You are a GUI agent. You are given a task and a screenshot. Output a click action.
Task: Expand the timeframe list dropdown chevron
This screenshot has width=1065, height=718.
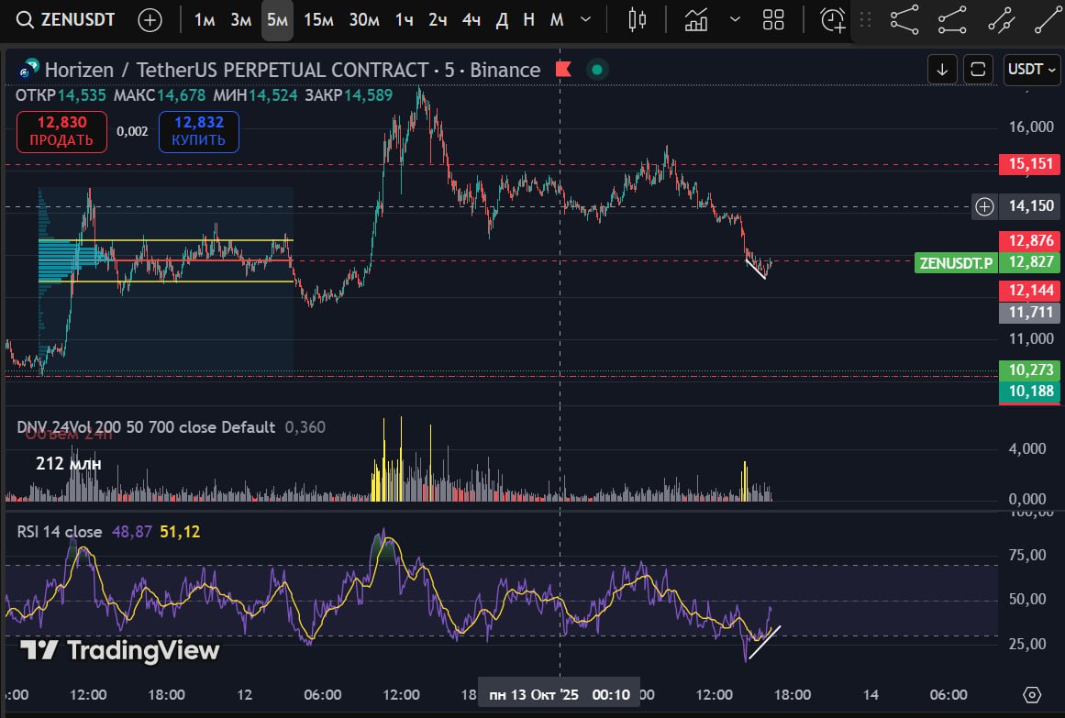pyautogui.click(x=587, y=20)
